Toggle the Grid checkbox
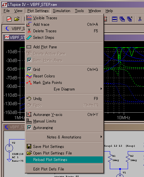 29,69
